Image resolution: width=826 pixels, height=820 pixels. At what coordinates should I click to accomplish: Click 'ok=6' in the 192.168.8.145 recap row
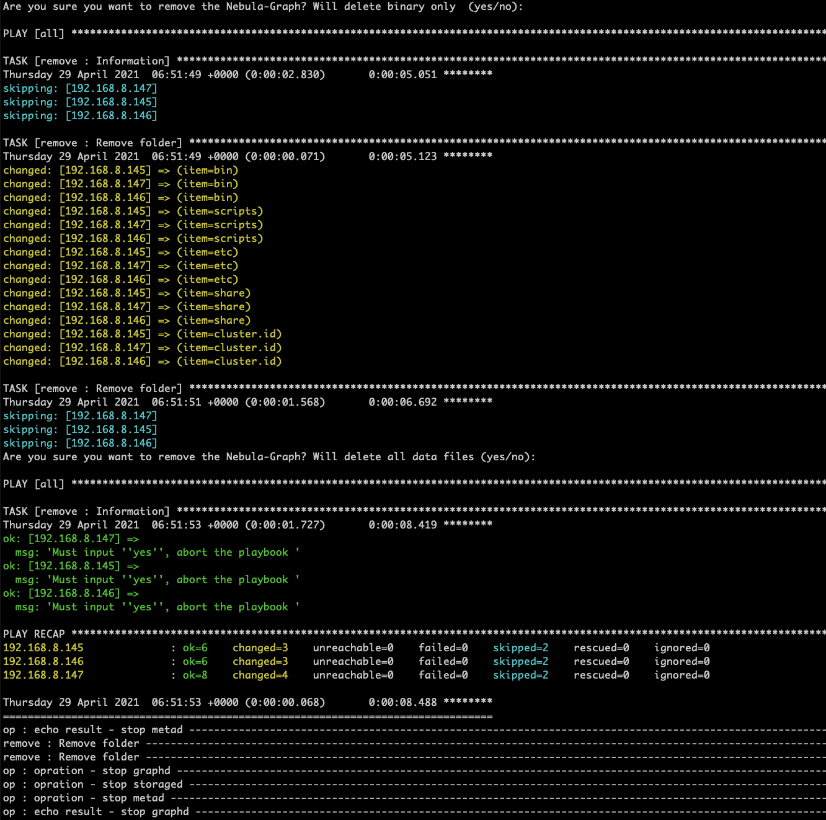[195, 648]
